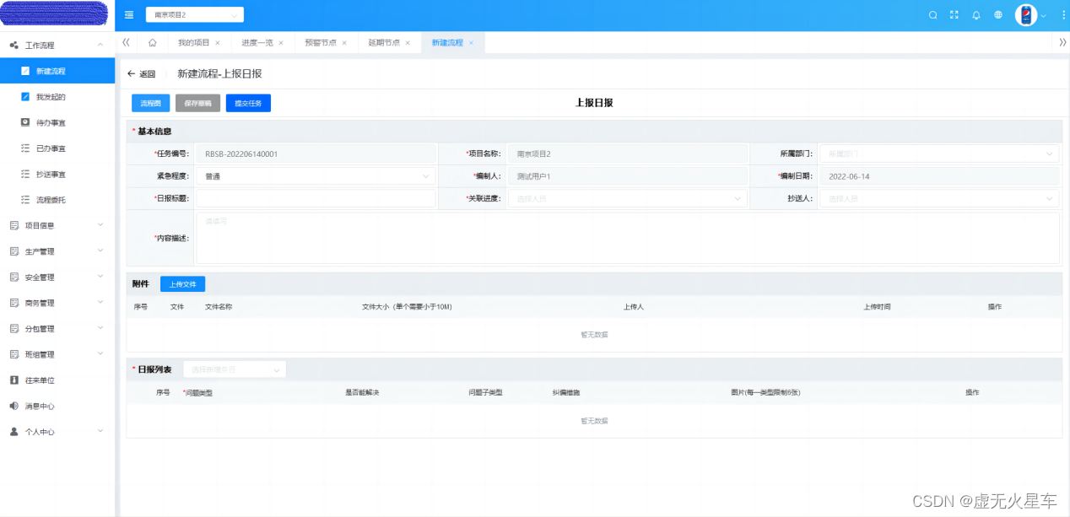Open the vertical three-dot more menu
Image resolution: width=1070 pixels, height=517 pixels.
tap(1063, 14)
